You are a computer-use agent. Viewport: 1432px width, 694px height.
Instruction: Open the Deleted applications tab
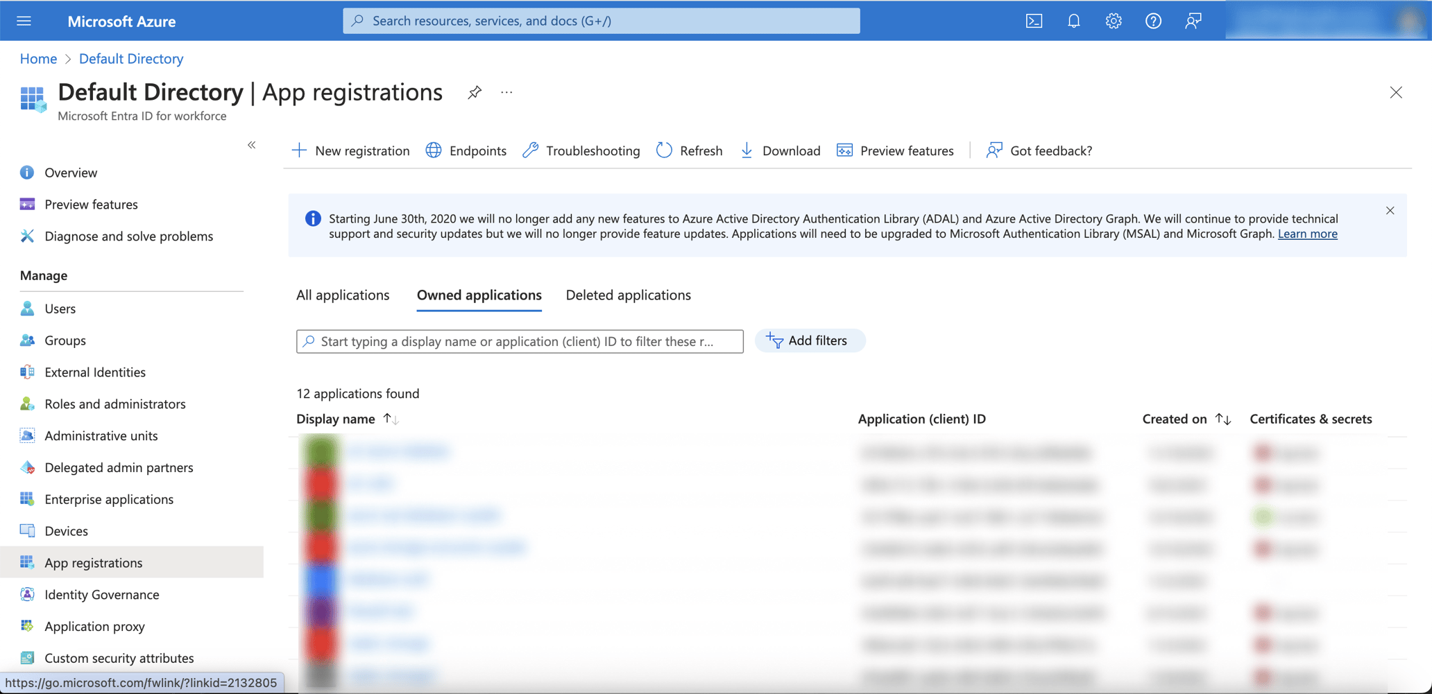click(x=627, y=295)
